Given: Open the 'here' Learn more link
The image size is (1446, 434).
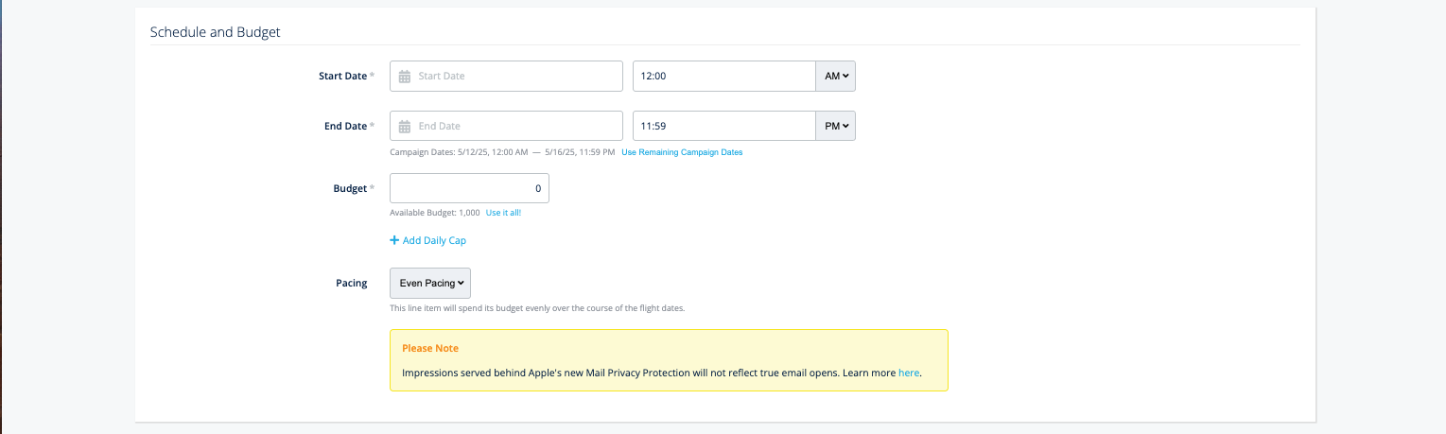Looking at the screenshot, I should coord(908,373).
